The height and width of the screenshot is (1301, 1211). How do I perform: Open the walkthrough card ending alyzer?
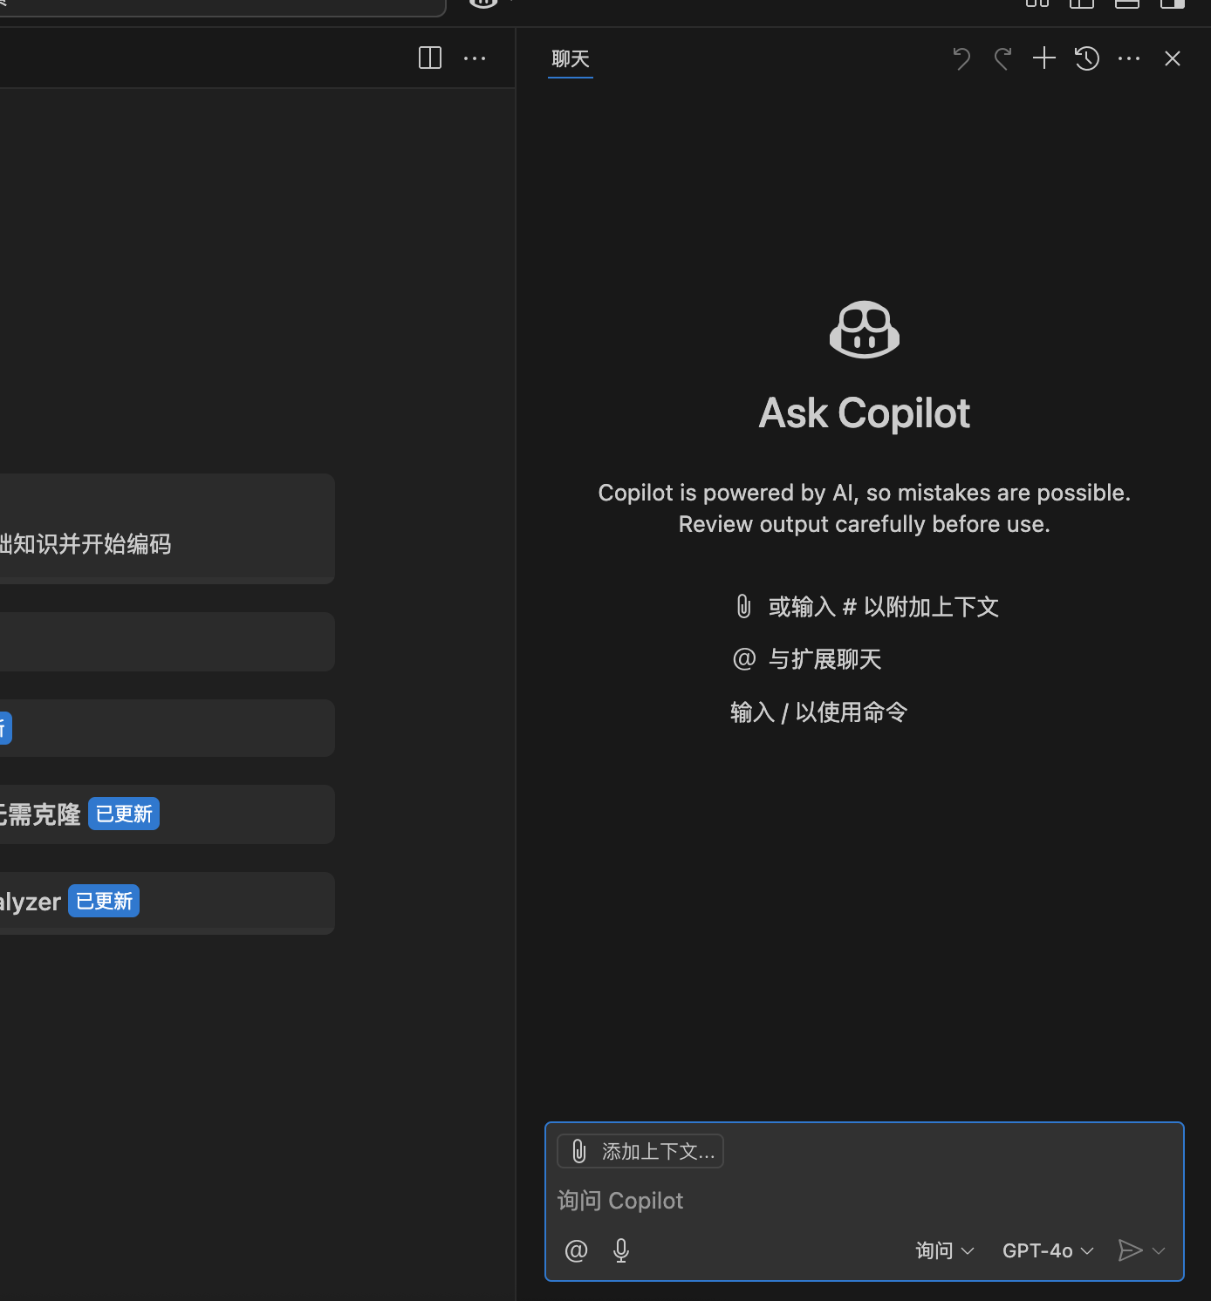pos(166,903)
